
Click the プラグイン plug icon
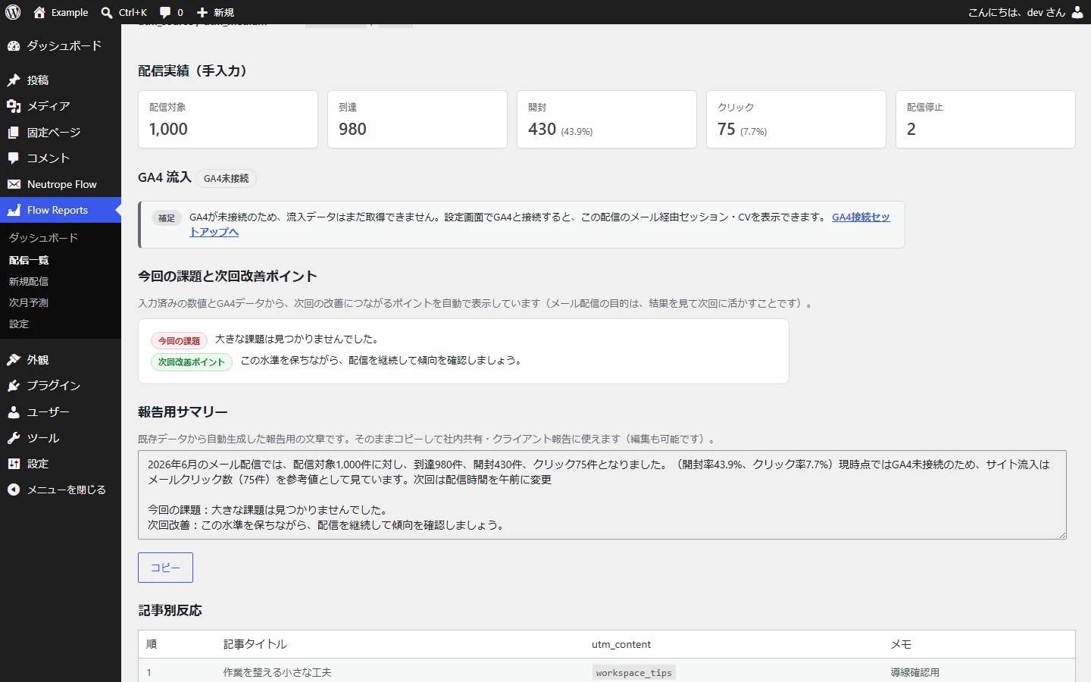click(x=14, y=386)
